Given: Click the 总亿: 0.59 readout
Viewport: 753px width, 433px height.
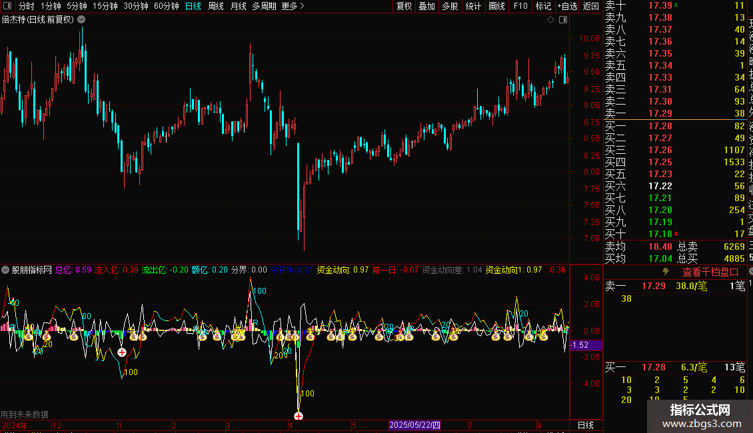Looking at the screenshot, I should [73, 270].
